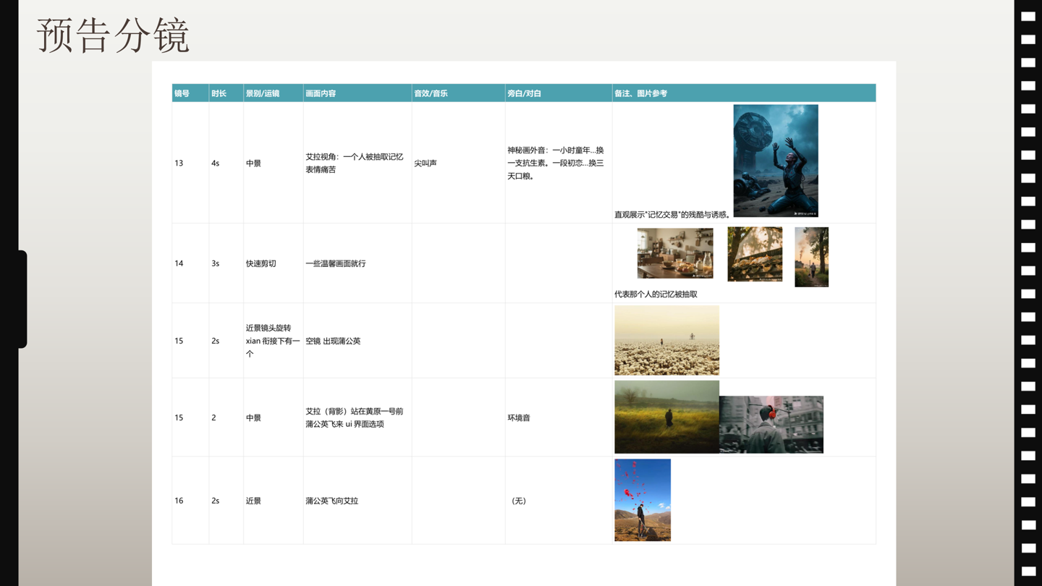Select the "环境音" cell
The image size is (1042, 586).
click(x=559, y=417)
